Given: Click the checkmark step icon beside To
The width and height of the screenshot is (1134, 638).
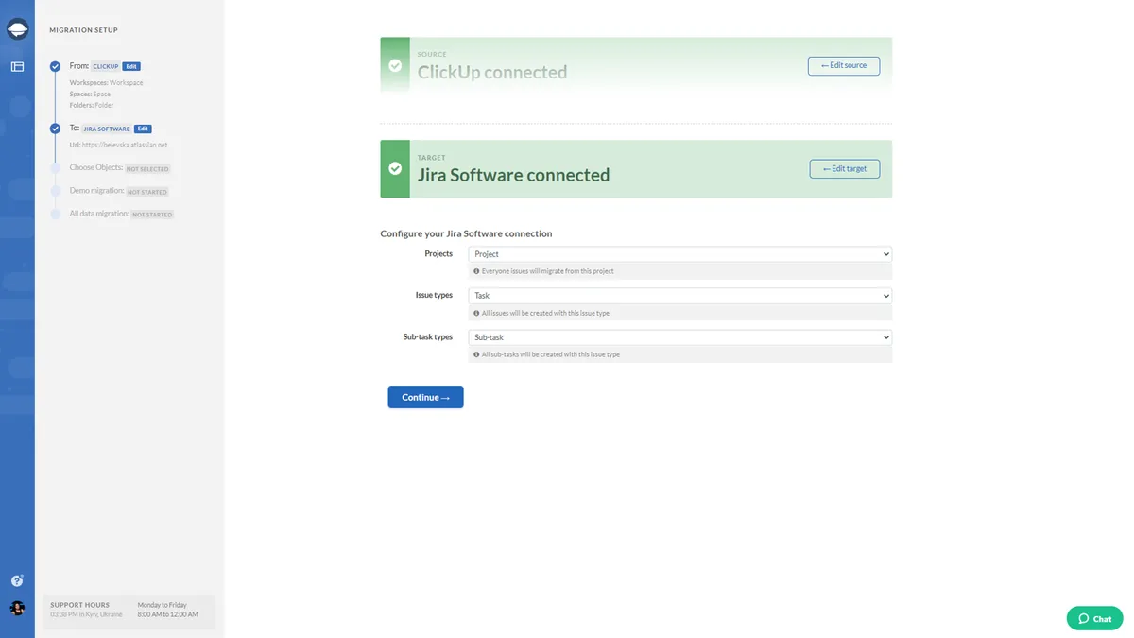Looking at the screenshot, I should (x=55, y=128).
